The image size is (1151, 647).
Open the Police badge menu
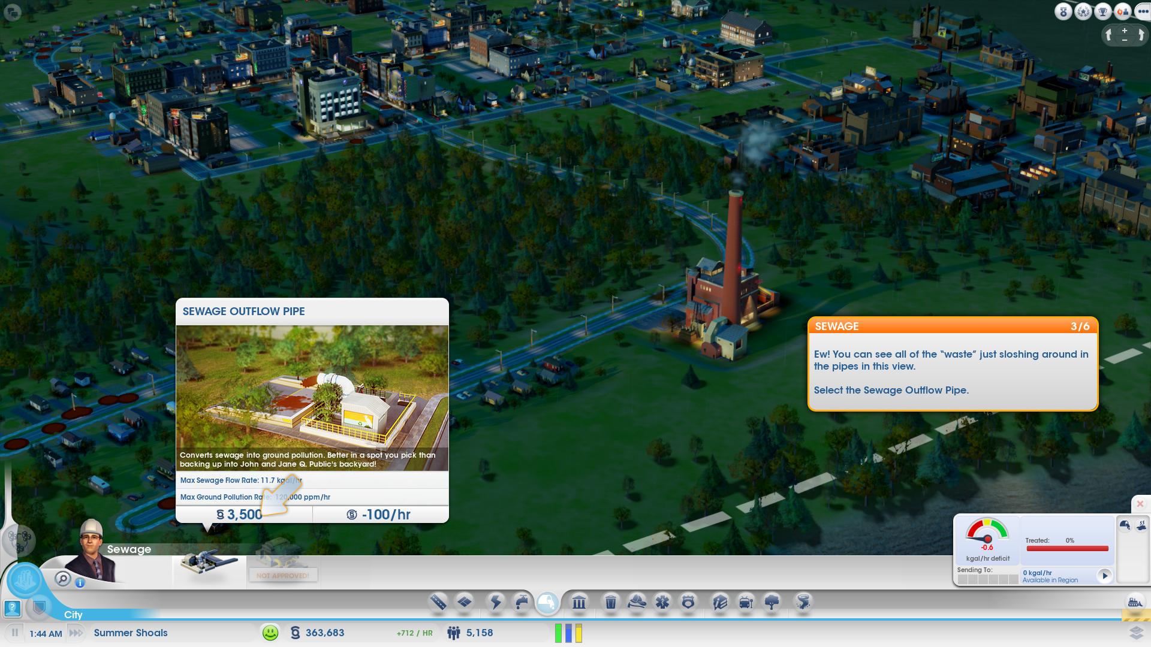pyautogui.click(x=688, y=601)
